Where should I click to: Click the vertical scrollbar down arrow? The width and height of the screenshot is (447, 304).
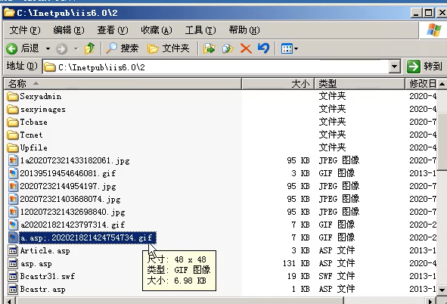[x=442, y=290]
